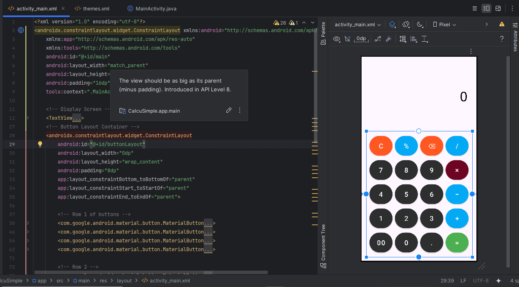The width and height of the screenshot is (519, 287).
Task: Switch layout editor to Design view mode
Action: [497, 8]
